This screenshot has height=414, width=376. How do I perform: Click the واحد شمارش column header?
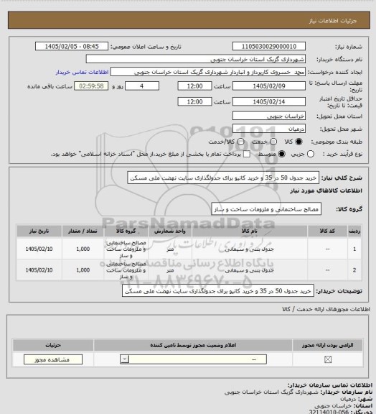click(170, 231)
